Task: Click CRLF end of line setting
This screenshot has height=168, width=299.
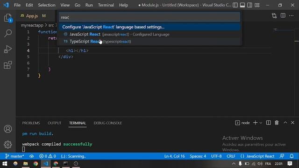Action: pyautogui.click(x=231, y=156)
